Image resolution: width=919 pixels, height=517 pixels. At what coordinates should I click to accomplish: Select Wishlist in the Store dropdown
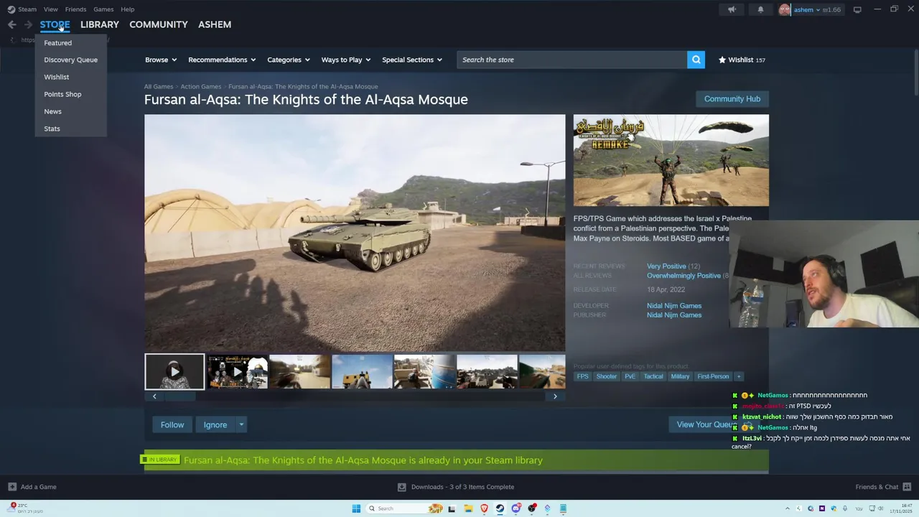(70, 77)
